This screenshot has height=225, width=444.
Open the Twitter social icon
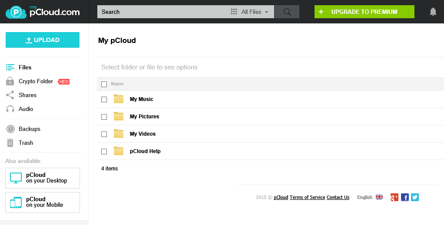(415, 197)
